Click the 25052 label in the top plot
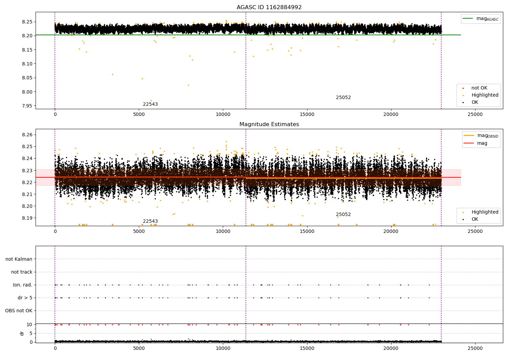The width and height of the screenshot is (508, 356). pyautogui.click(x=343, y=98)
